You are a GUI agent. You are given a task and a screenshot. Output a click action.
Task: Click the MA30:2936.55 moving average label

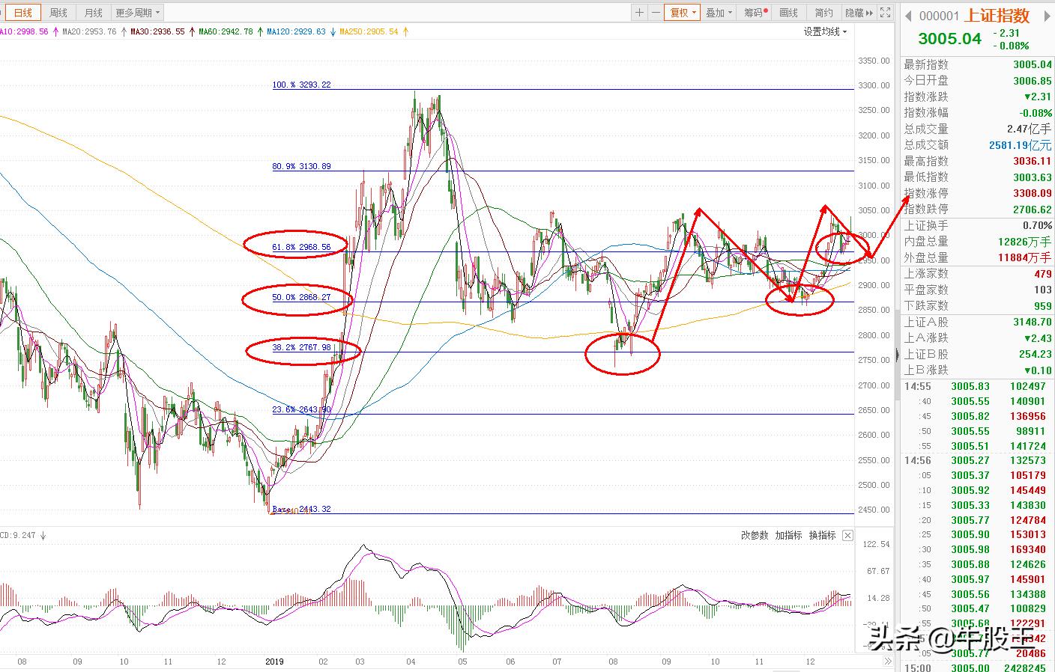point(157,32)
